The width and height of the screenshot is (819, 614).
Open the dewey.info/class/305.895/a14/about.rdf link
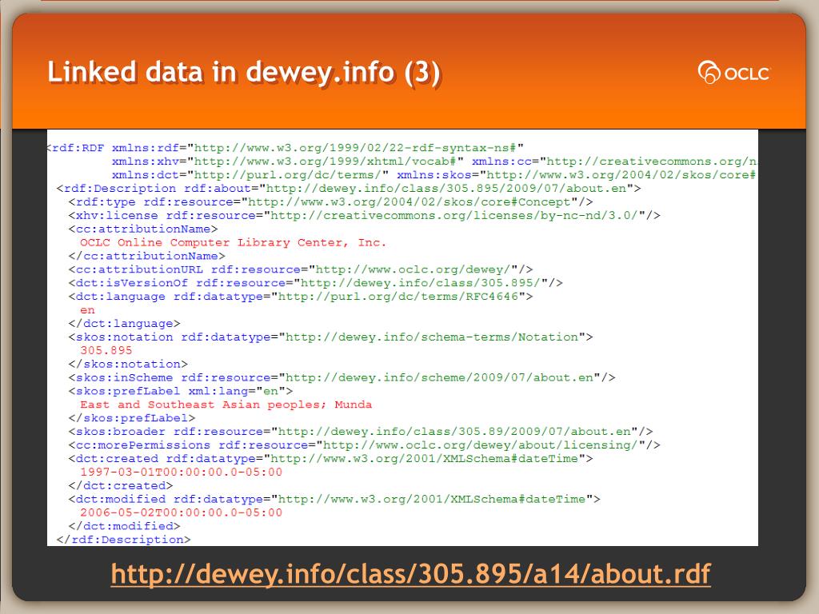click(410, 574)
